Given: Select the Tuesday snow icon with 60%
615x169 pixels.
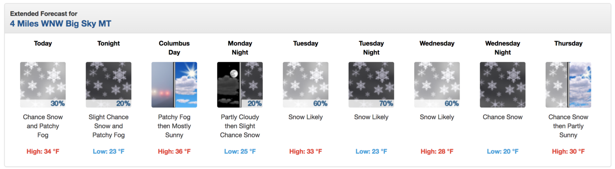Looking at the screenshot, I should (305, 85).
